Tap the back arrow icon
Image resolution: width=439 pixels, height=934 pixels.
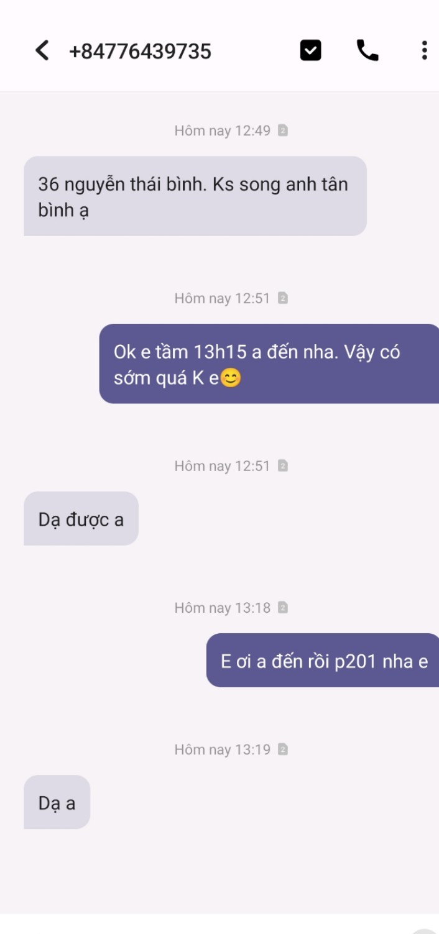coord(42,50)
